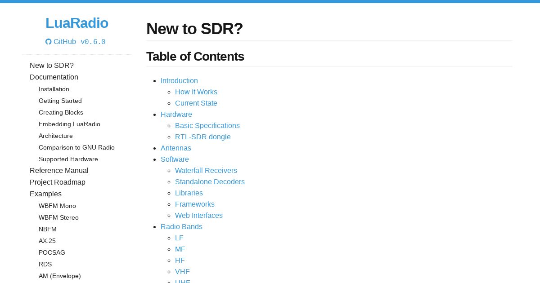
Task: Open the v0.6.0 version link
Action: 93,42
